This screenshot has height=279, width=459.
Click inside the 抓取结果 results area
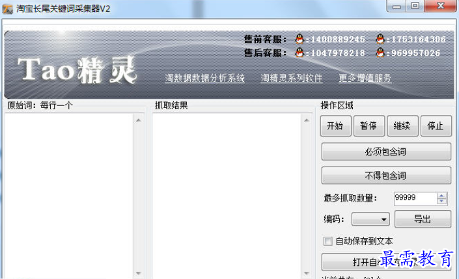click(x=227, y=195)
